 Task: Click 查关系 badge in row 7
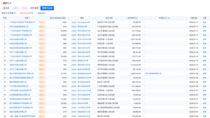click(42, 48)
